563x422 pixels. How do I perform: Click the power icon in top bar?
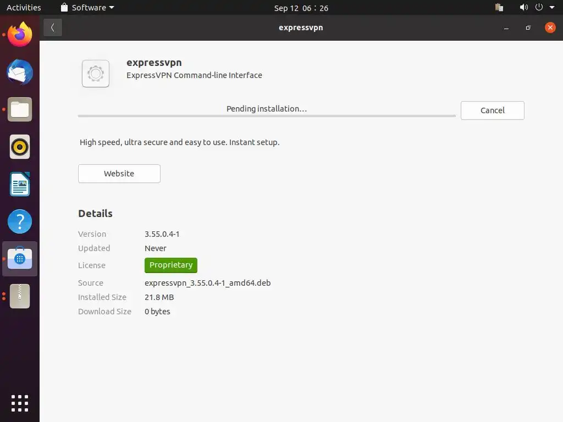[539, 8]
